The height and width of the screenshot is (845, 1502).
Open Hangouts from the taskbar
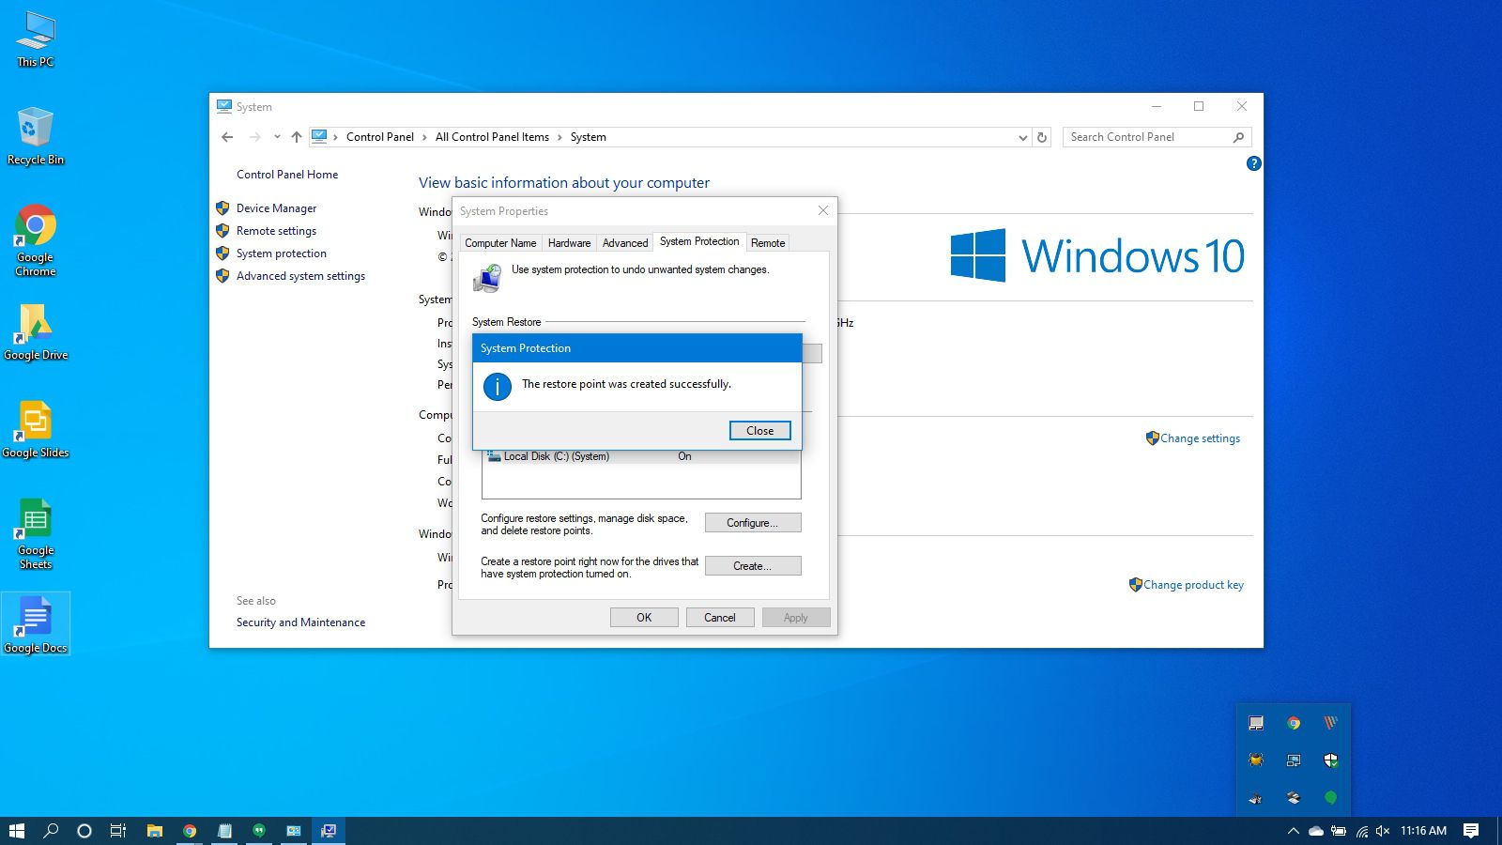tap(259, 831)
